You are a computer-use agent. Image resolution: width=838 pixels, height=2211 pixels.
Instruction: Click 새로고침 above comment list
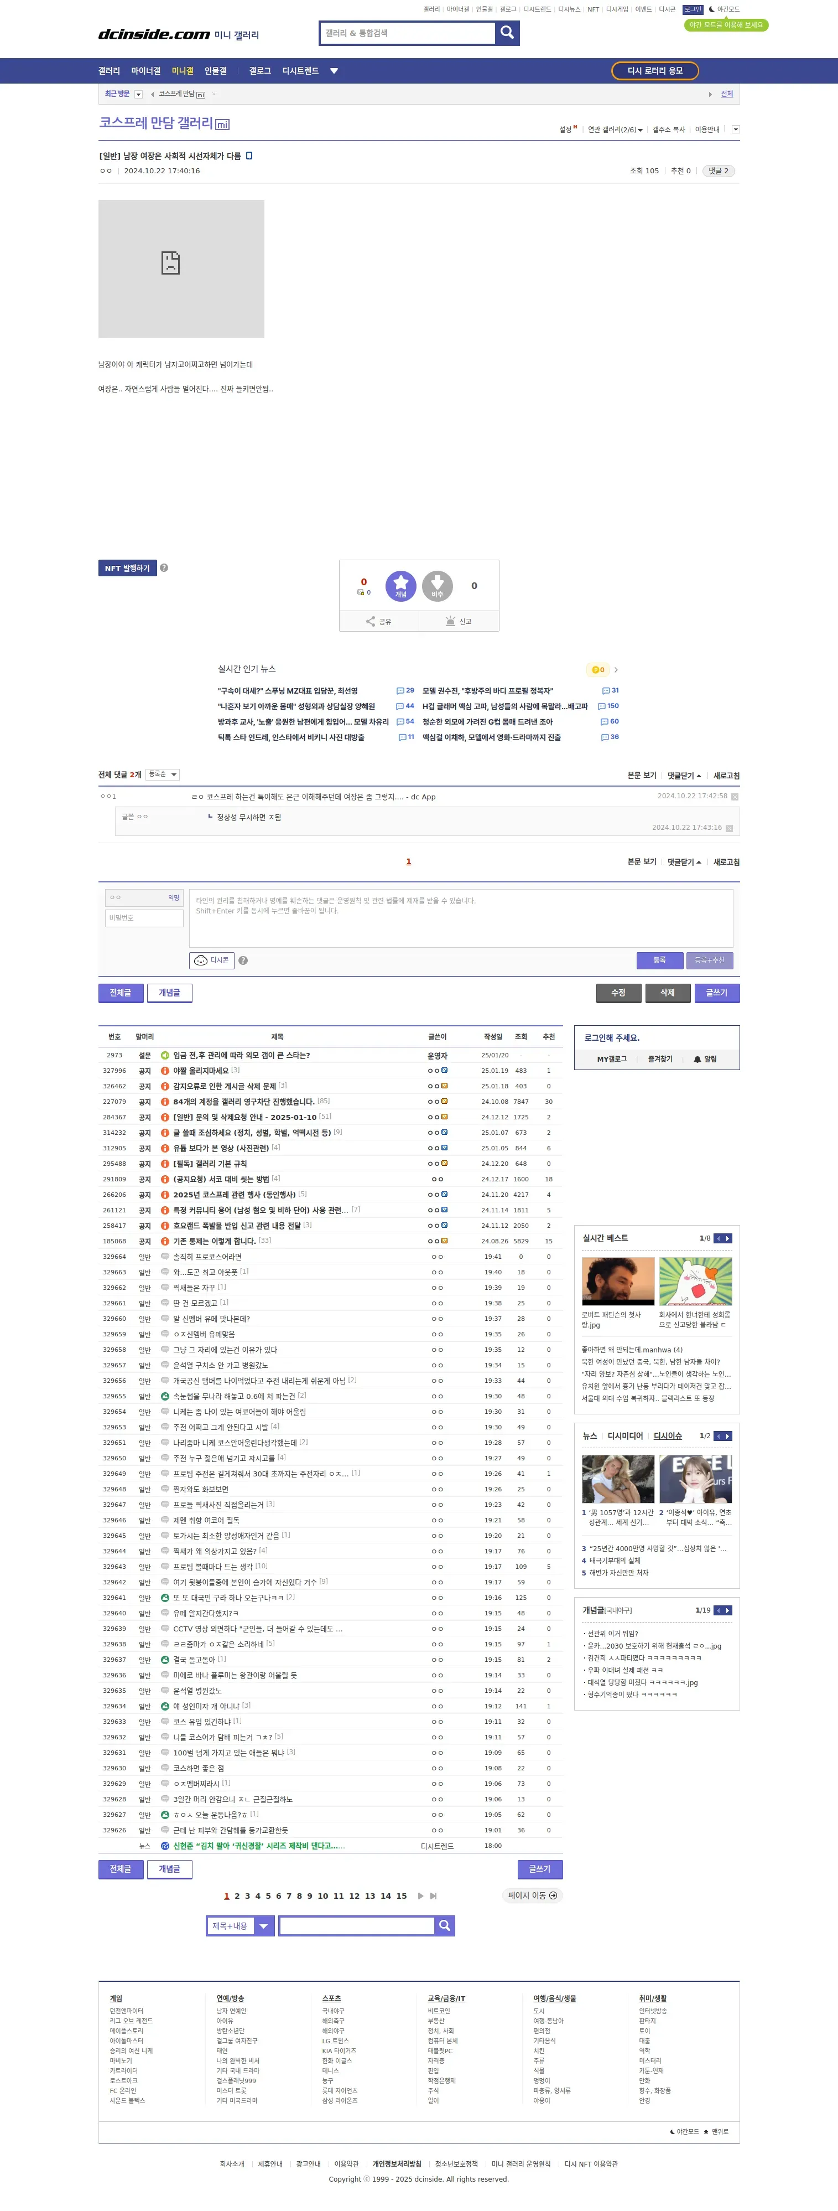(726, 776)
